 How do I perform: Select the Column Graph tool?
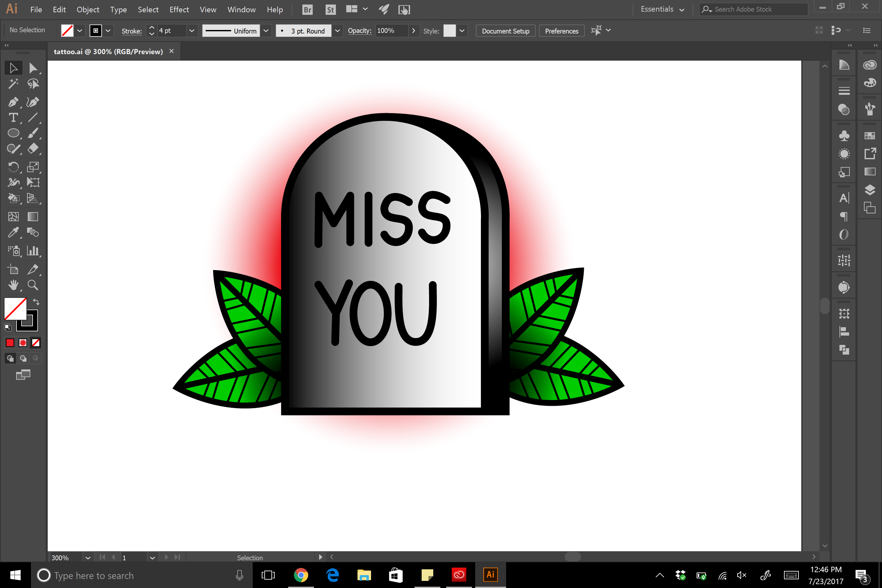(x=33, y=251)
